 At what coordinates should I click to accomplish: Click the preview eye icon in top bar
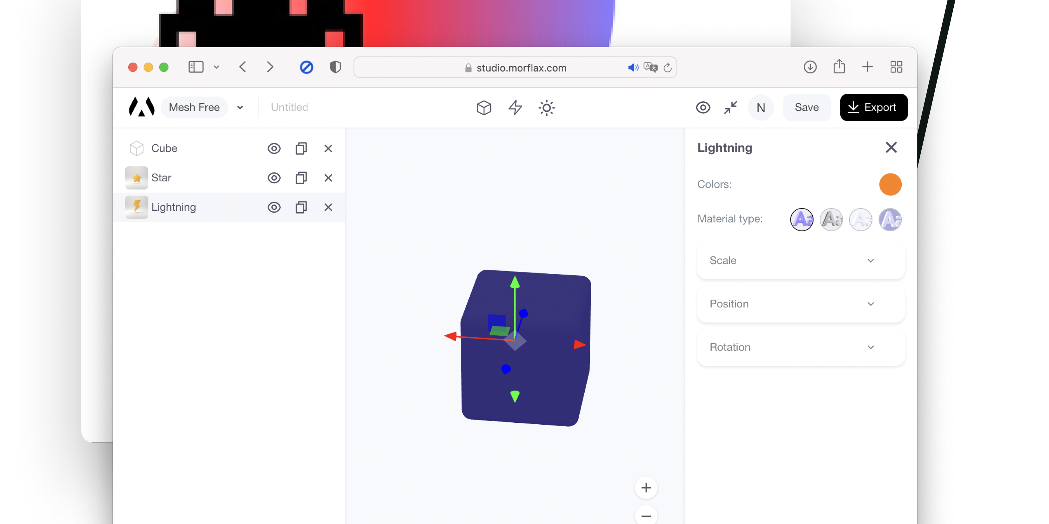(703, 107)
